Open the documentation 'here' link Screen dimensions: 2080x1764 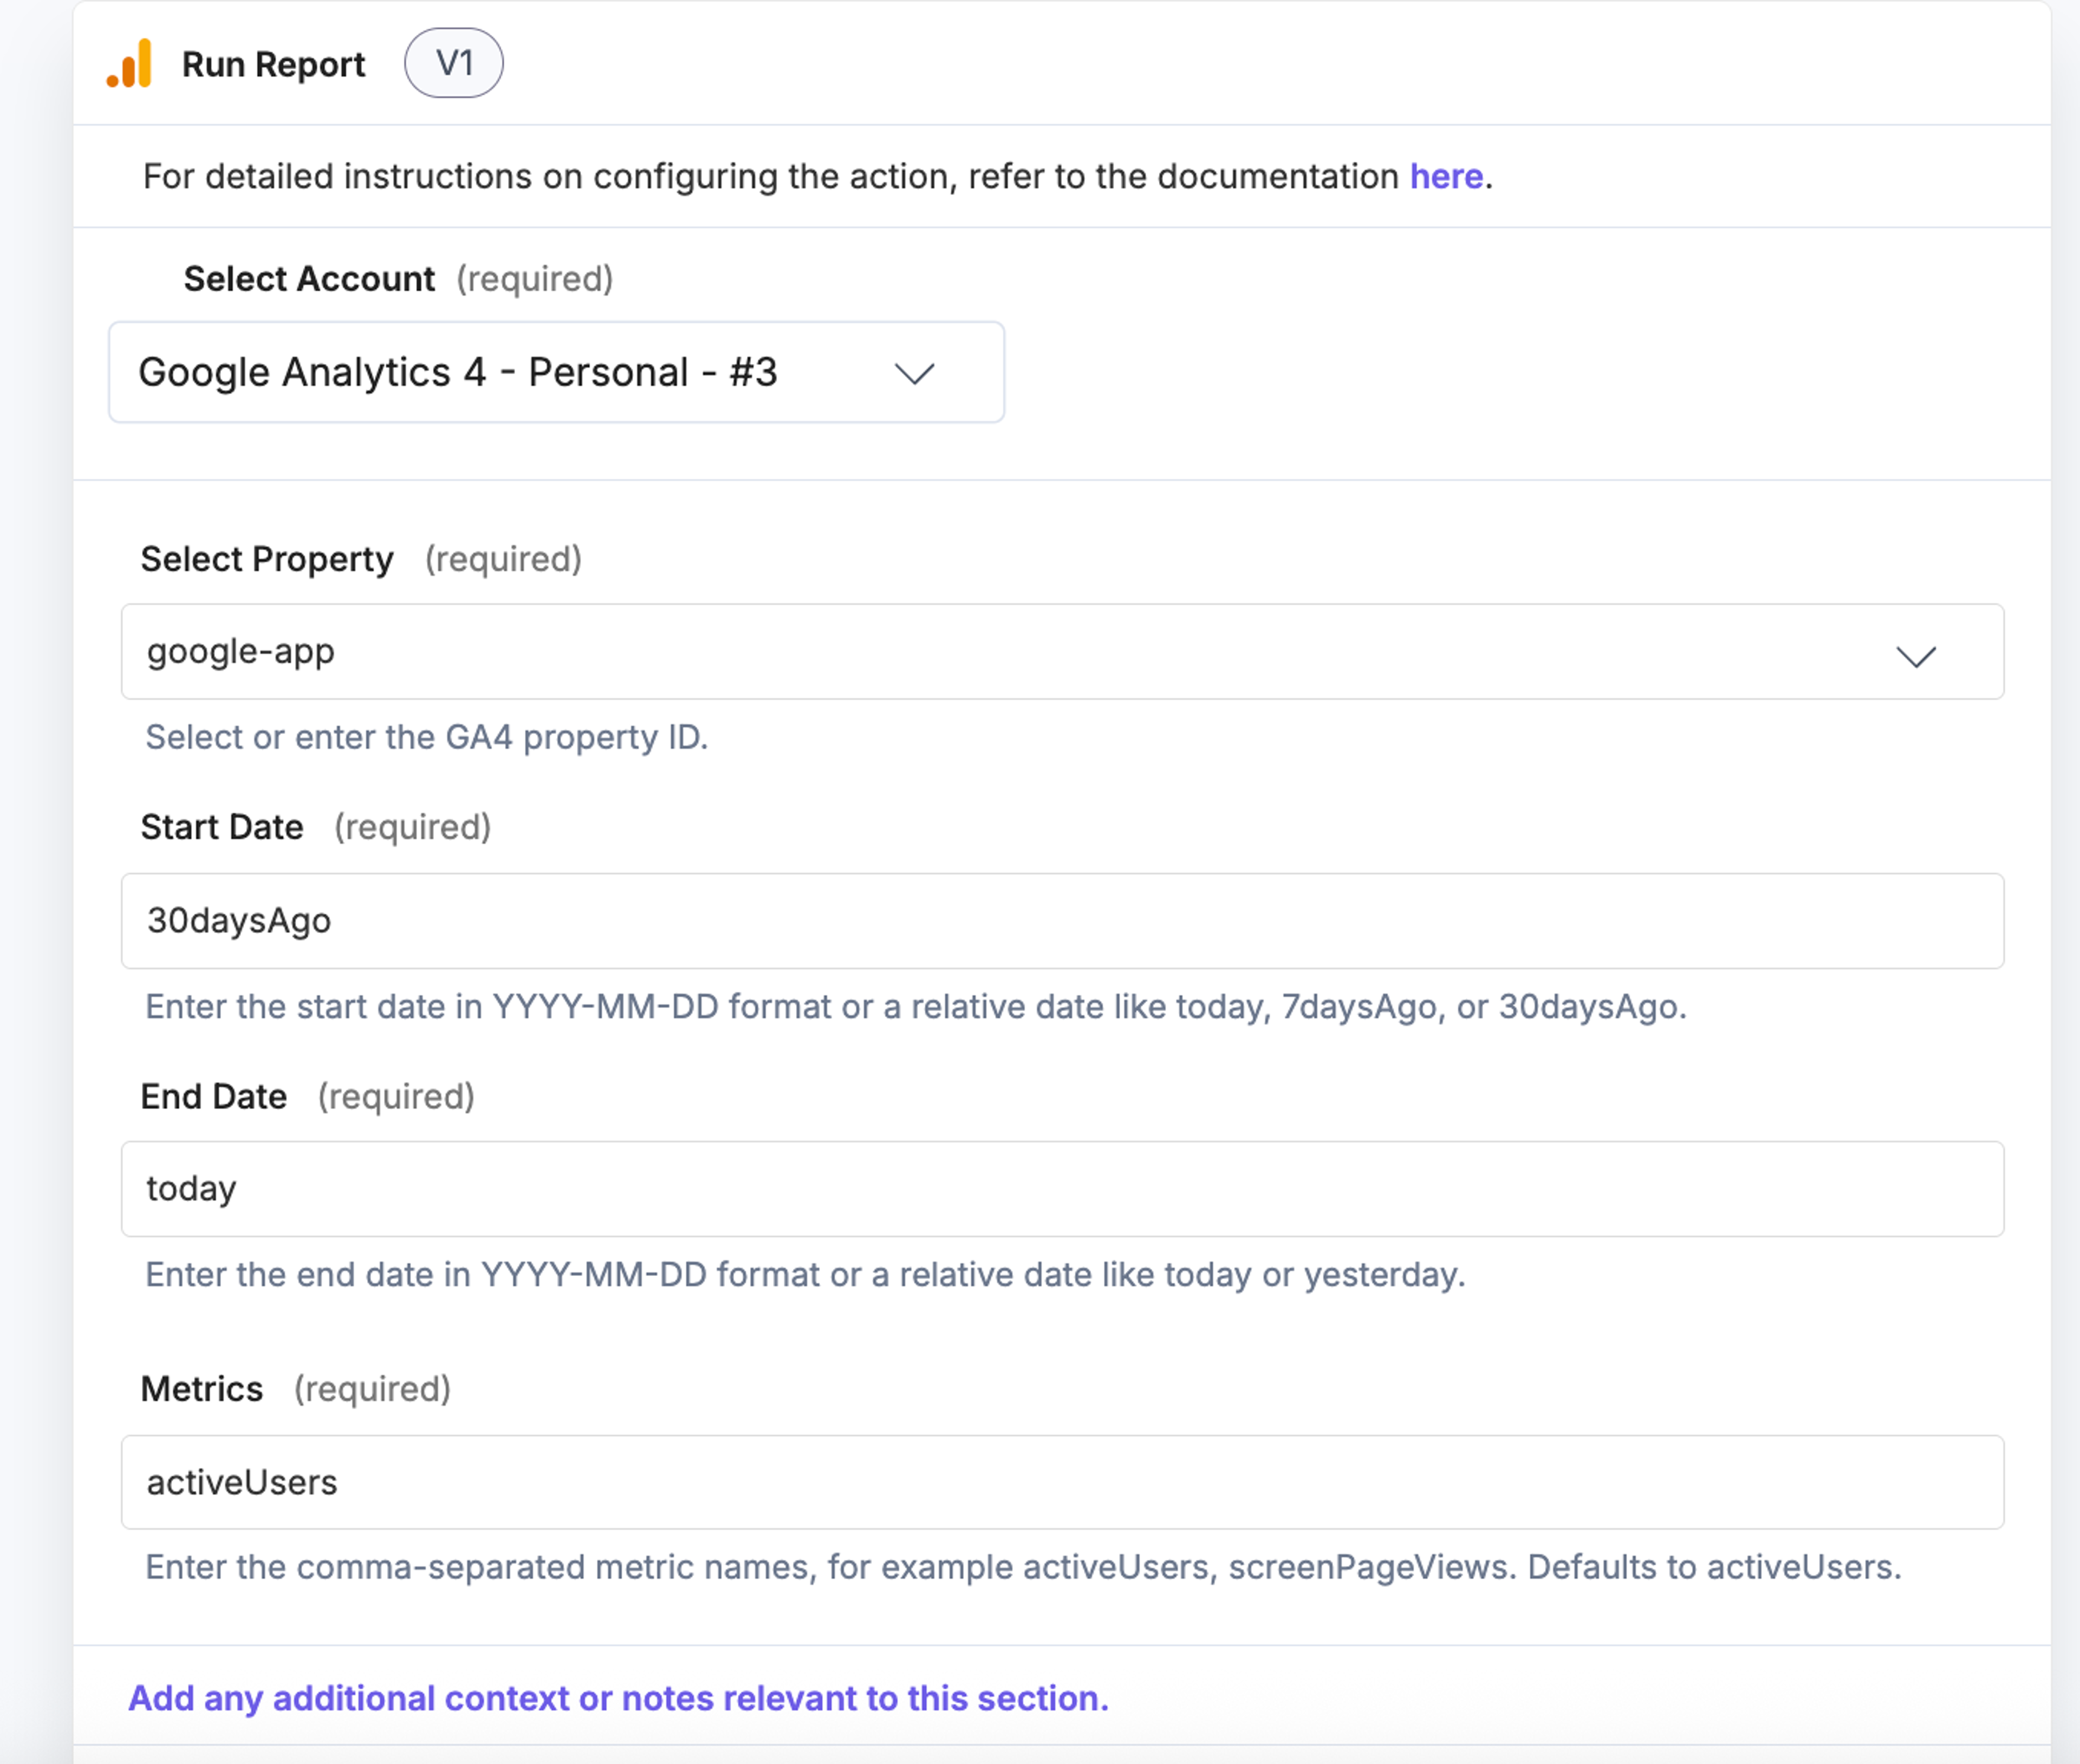1446,176
